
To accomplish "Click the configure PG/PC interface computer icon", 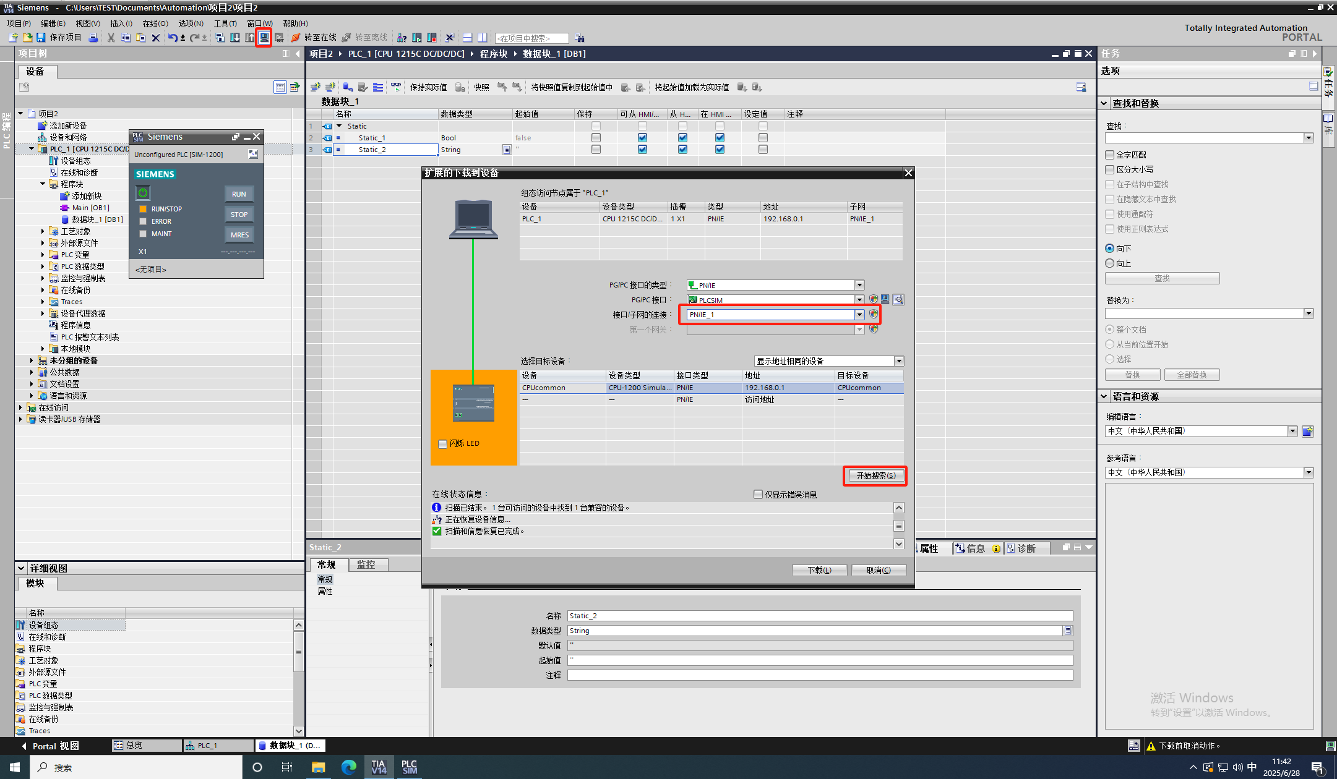I will (885, 300).
